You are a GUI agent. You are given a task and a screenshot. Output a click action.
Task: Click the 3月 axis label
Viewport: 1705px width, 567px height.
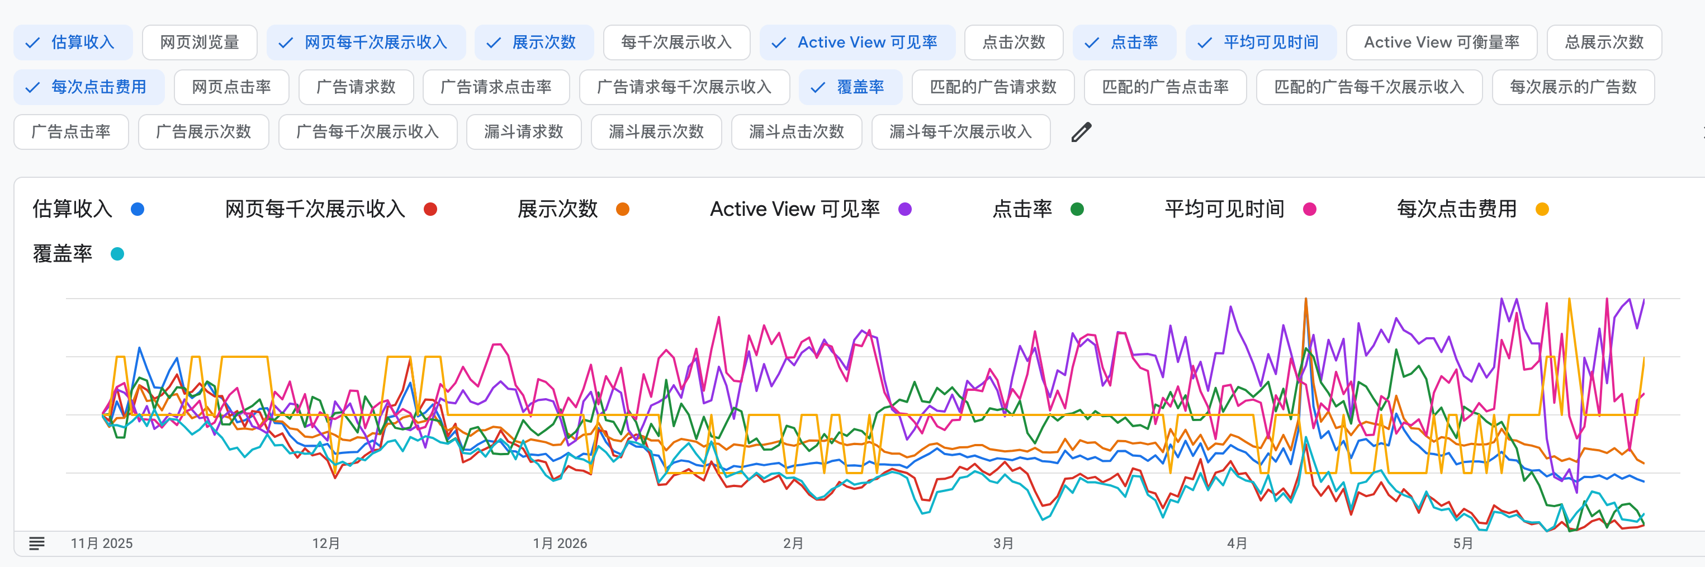point(1003,544)
